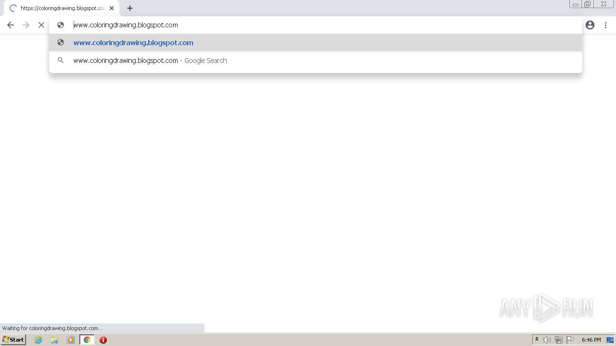Click the globe icon in the address bar
Screen dimensions: 616x346
[x=61, y=25]
